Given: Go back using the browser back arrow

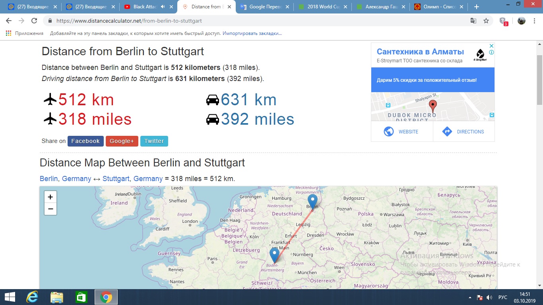Looking at the screenshot, I should pos(9,21).
